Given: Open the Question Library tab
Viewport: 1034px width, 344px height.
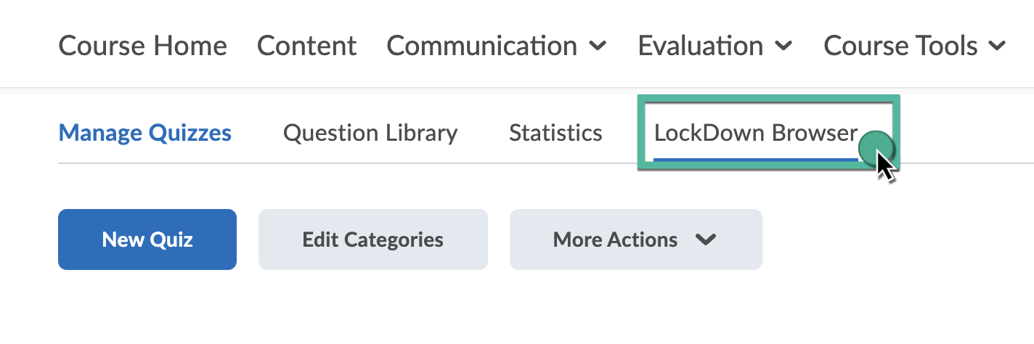Looking at the screenshot, I should (x=370, y=134).
